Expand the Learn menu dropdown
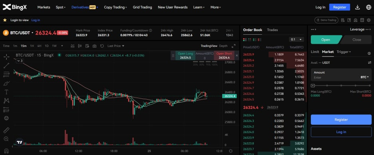Screen dimensions: 374x155 [x=199, y=7]
